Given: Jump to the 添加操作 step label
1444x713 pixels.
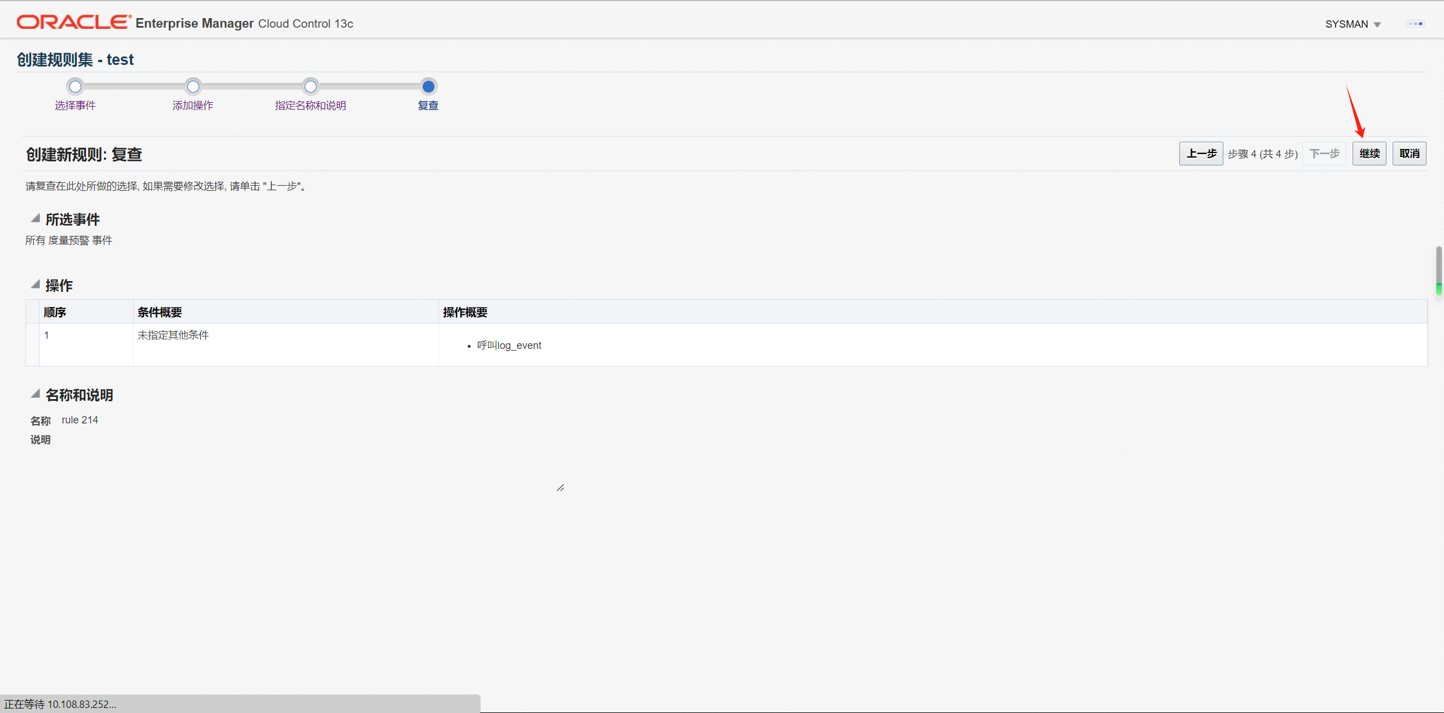Looking at the screenshot, I should tap(193, 106).
